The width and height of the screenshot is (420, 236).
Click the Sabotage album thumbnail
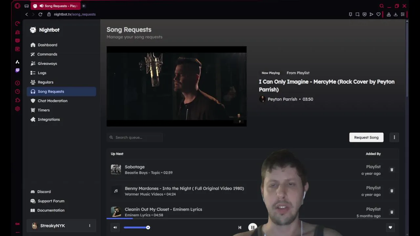coord(116,169)
